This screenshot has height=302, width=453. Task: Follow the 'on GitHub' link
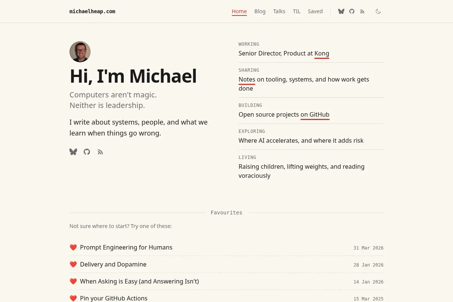(315, 115)
